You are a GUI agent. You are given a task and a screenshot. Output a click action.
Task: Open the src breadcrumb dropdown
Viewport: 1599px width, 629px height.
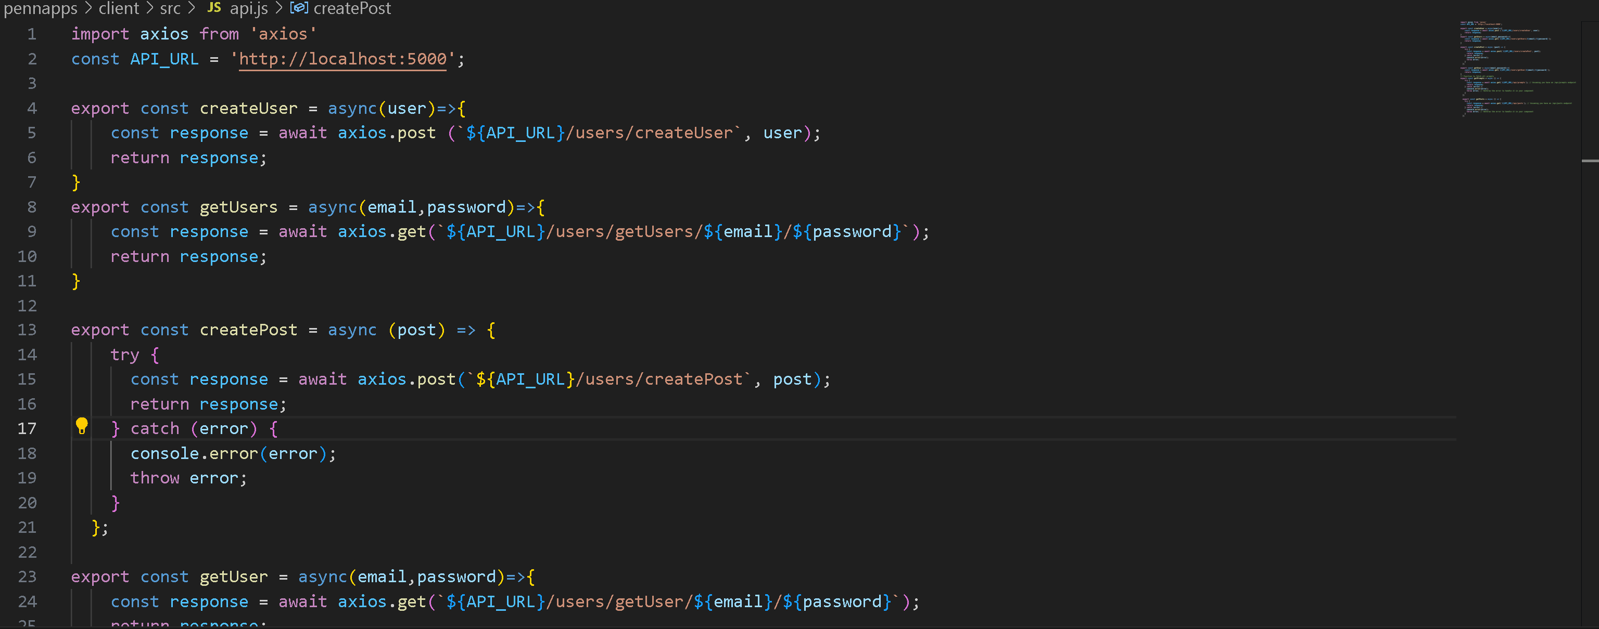coord(170,9)
